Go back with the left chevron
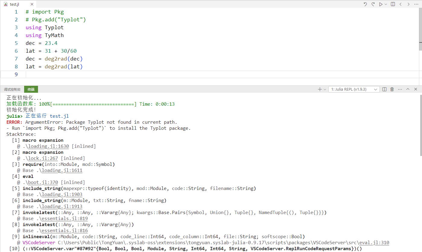Viewport: 422px width, 252px height. [401, 4]
